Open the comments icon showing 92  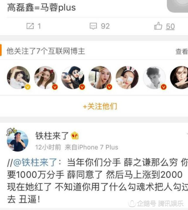pos(93,26)
